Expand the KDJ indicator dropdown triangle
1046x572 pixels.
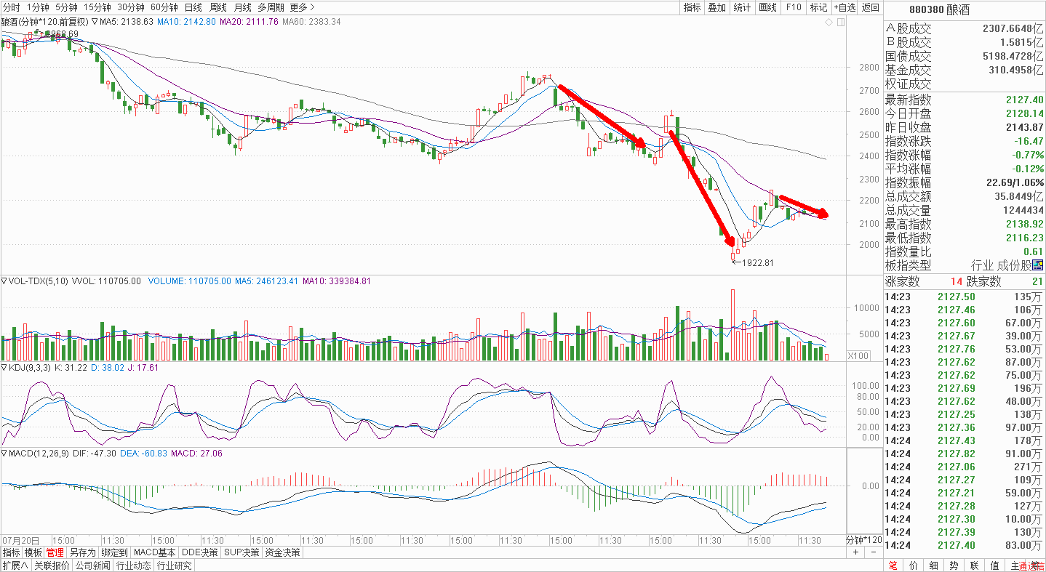pyautogui.click(x=4, y=368)
